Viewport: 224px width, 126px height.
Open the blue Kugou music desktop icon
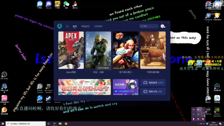[x=199, y=64]
